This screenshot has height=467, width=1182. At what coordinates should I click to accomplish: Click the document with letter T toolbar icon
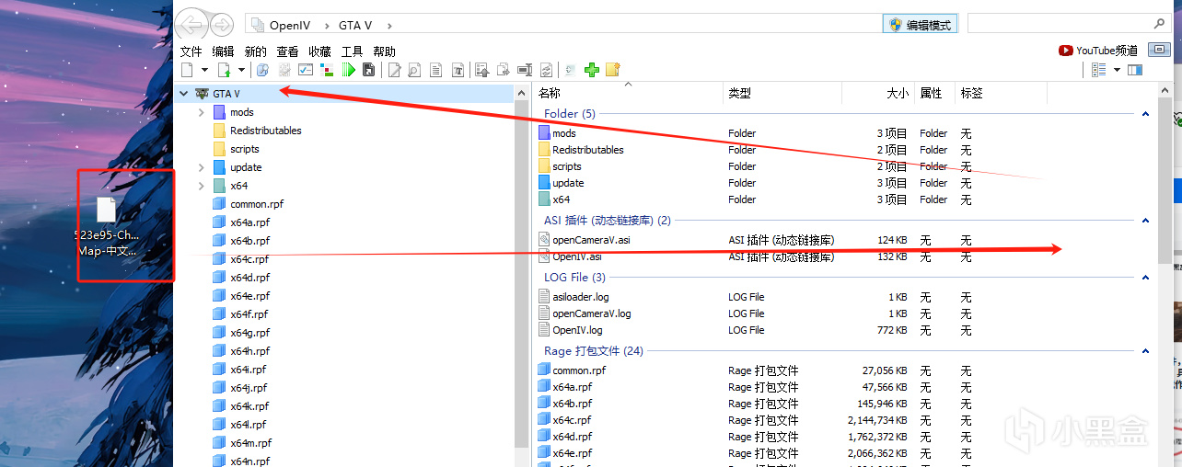458,70
